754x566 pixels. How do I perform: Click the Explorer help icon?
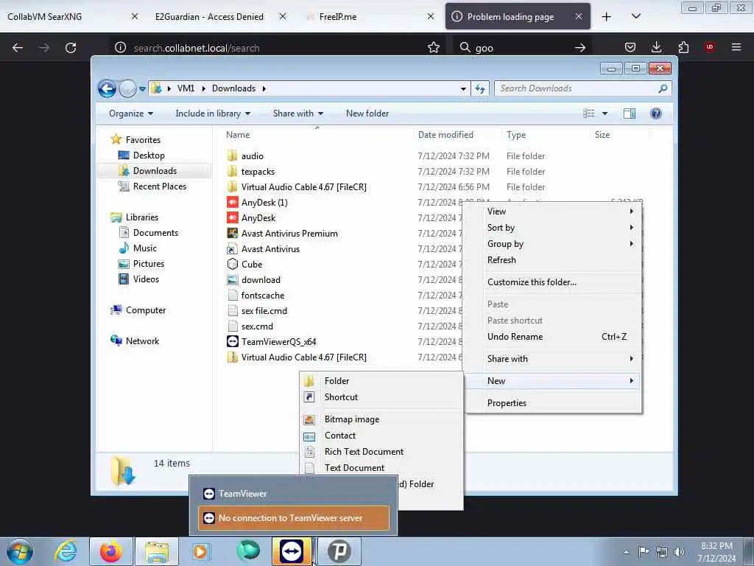(656, 113)
